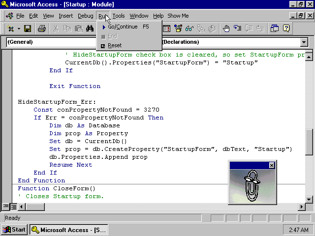This screenshot has height=236, width=315.
Task: Collapse the open Run menu title
Action: tap(103, 16)
